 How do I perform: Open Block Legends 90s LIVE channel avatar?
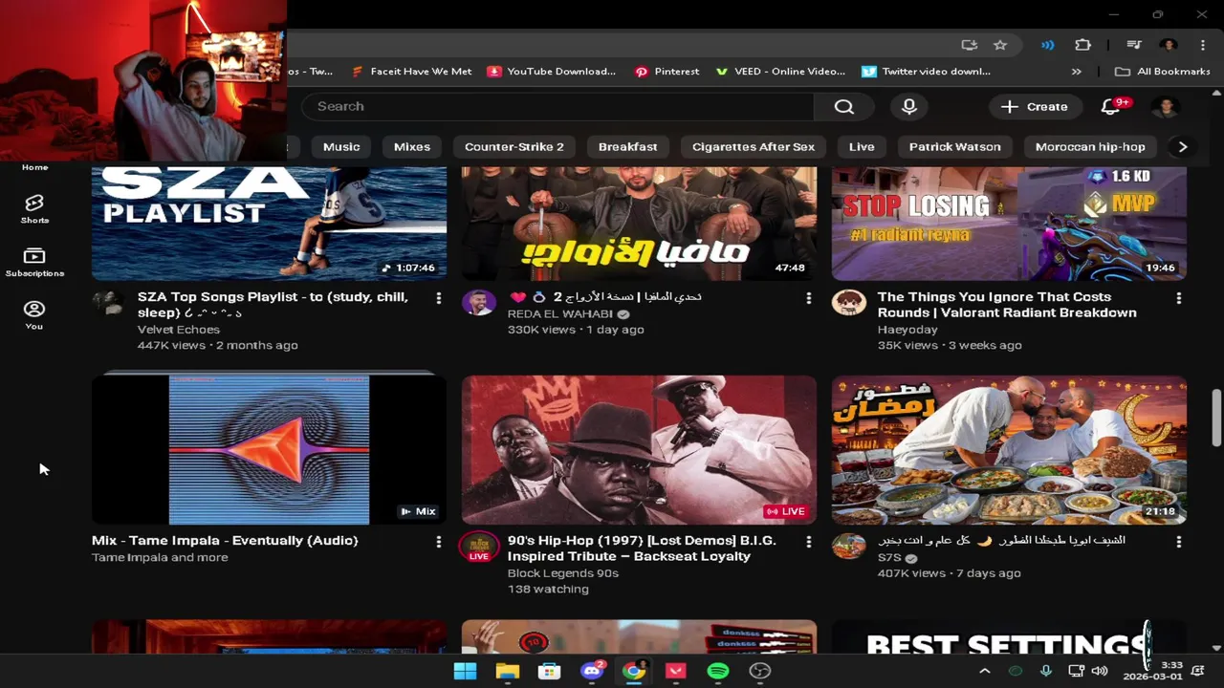[478, 546]
